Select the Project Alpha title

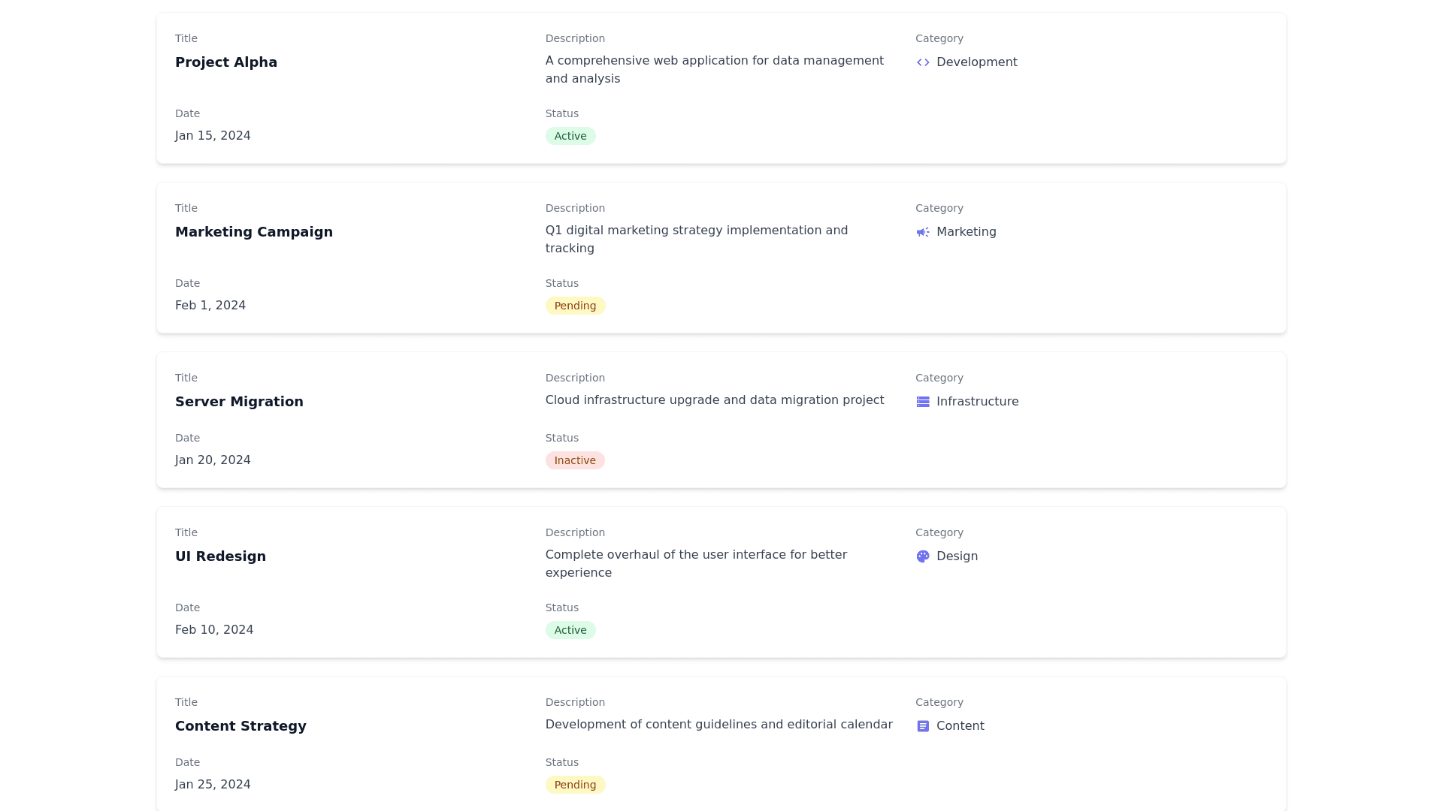pyautogui.click(x=226, y=62)
